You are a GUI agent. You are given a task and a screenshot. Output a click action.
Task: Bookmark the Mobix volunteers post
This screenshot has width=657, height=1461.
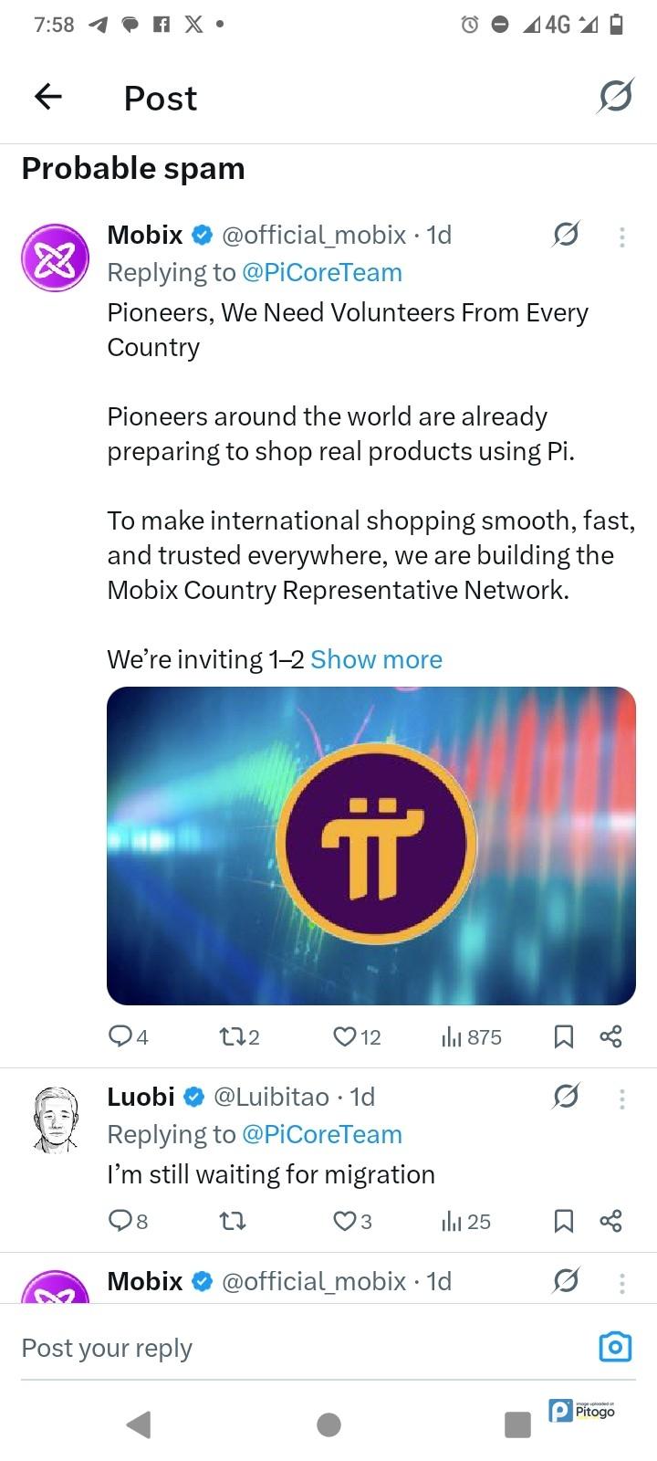pyautogui.click(x=564, y=1036)
